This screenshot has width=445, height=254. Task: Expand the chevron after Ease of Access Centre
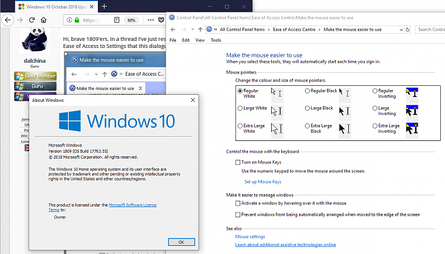[x=320, y=30]
